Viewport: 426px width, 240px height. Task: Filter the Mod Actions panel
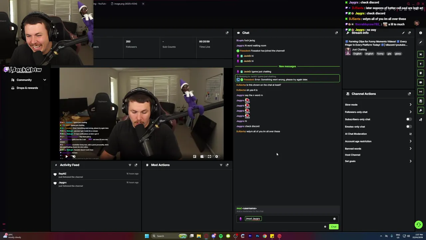221,165
